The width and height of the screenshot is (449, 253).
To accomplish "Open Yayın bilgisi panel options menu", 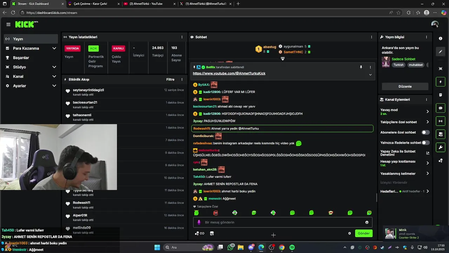I will tap(427, 37).
